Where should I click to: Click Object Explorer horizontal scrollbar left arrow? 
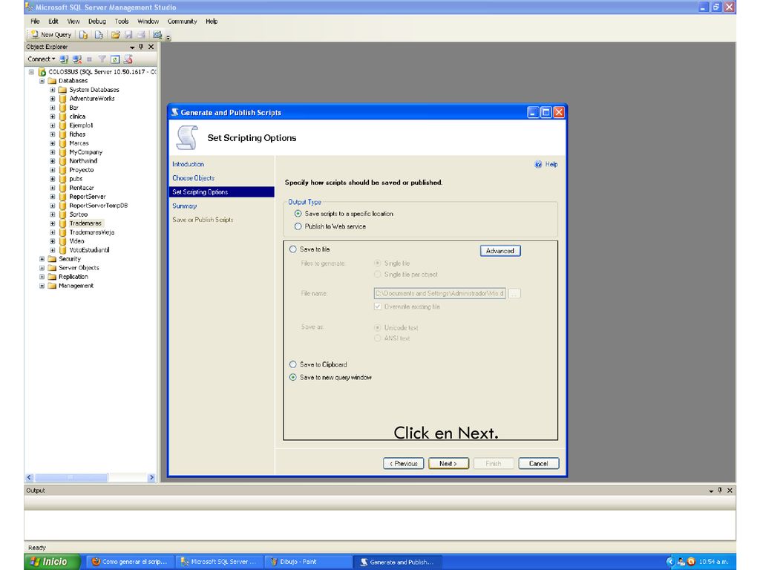click(x=29, y=477)
